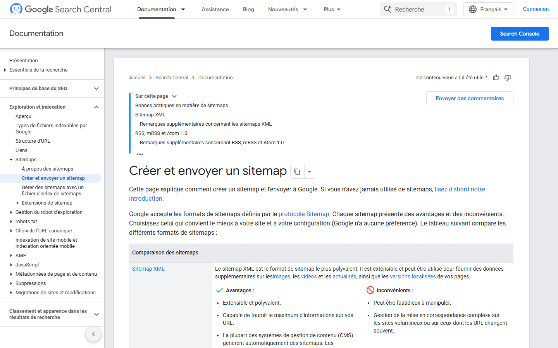Collapse the sidebar with the chevron button
Screen dimensions: 558x348
click(x=93, y=334)
